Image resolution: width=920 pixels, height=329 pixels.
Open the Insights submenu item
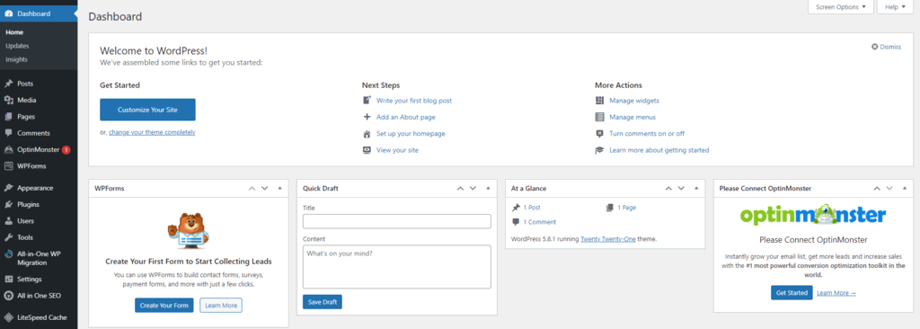coord(16,59)
